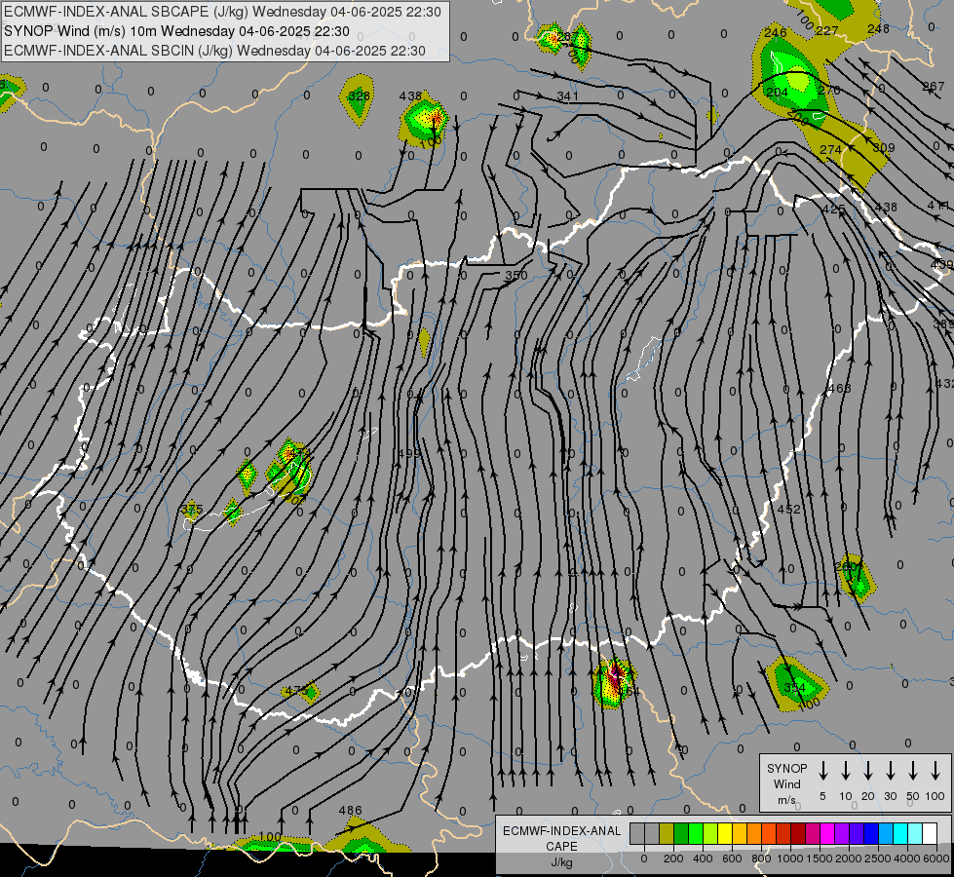This screenshot has width=954, height=877.
Task: Pick the deep blue swatch above 2500
Action: pos(870,834)
